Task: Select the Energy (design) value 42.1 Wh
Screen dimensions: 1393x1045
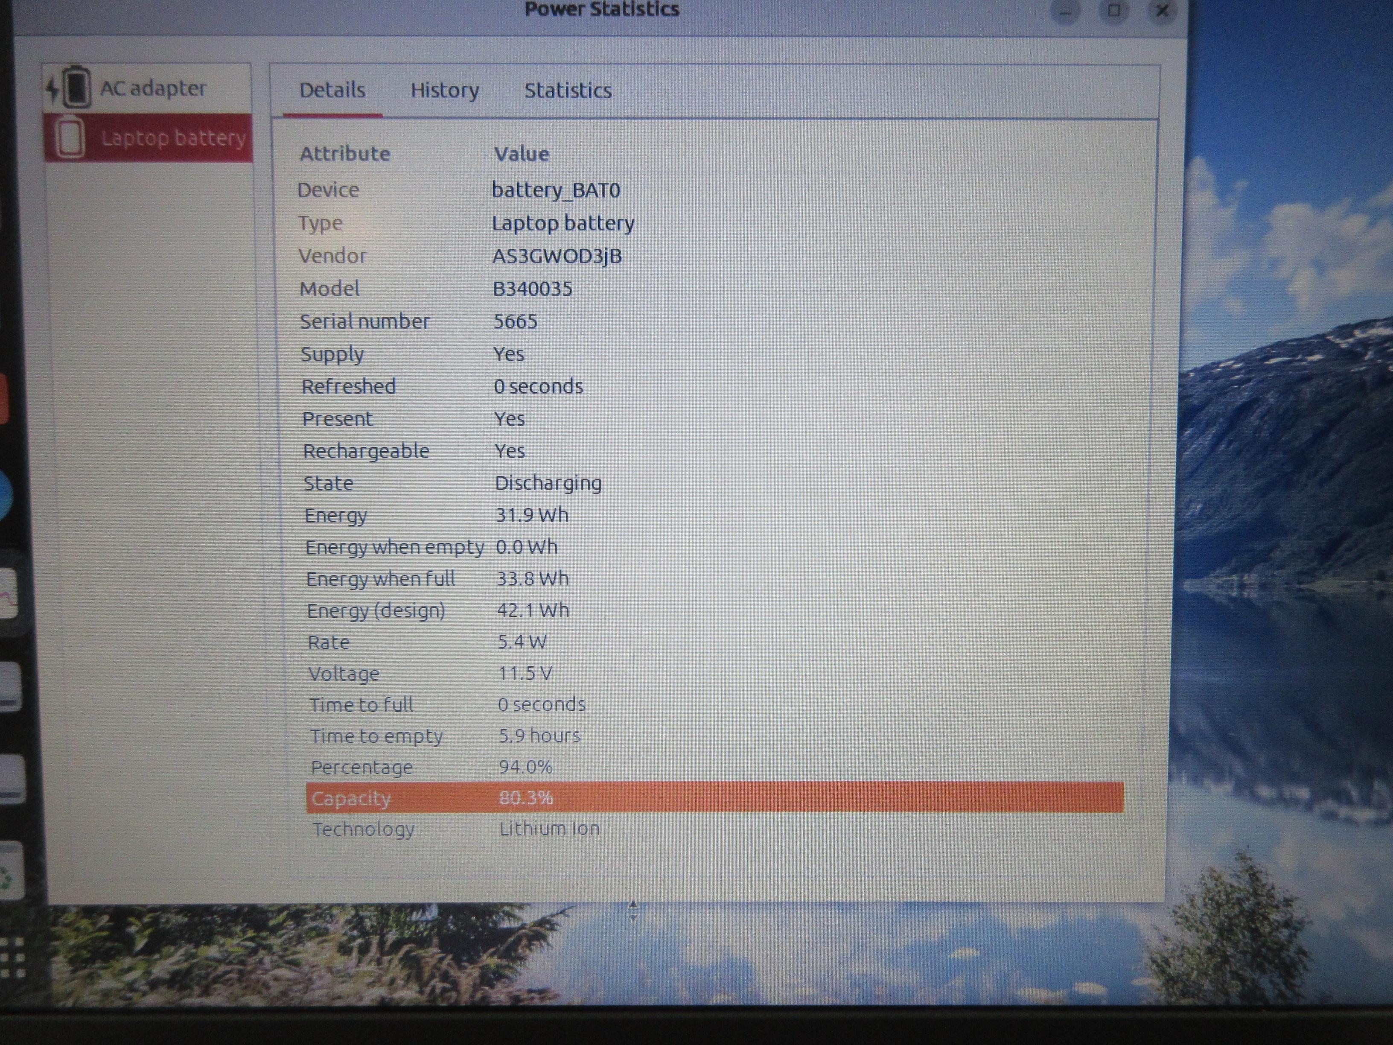Action: click(x=533, y=610)
